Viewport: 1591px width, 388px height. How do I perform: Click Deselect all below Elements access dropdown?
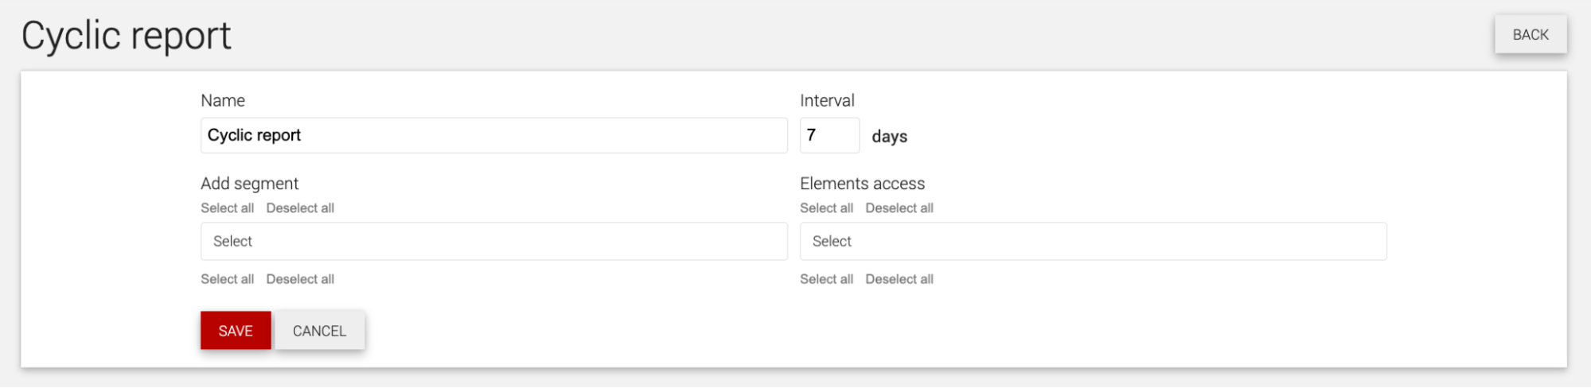(899, 279)
